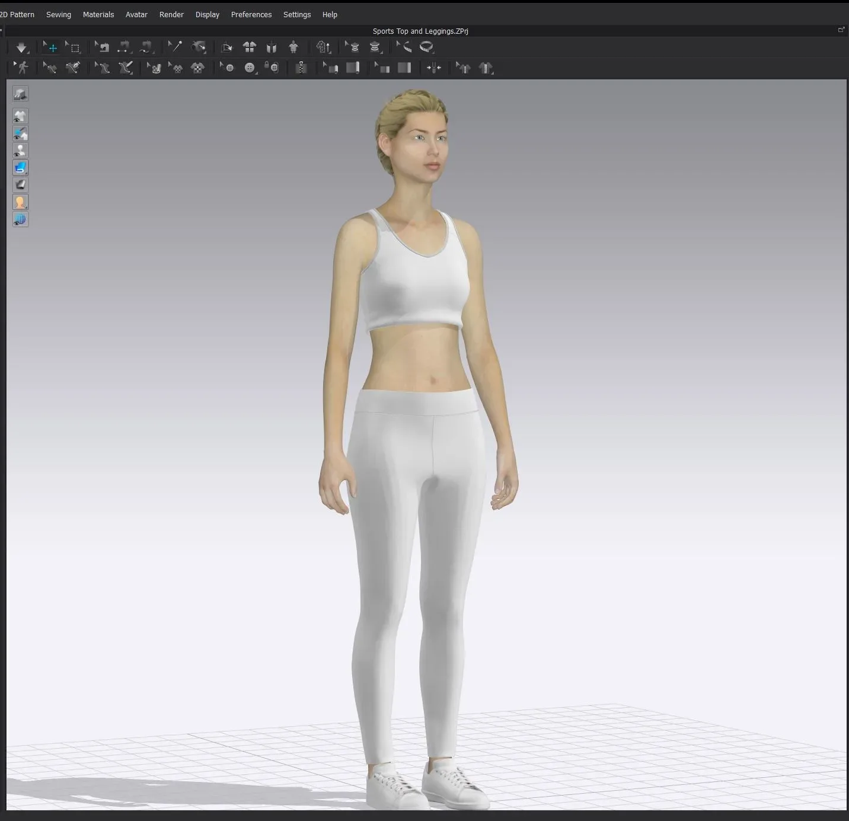This screenshot has width=849, height=821.
Task: Select the Edit Sewing machine icon
Action: [x=103, y=47]
